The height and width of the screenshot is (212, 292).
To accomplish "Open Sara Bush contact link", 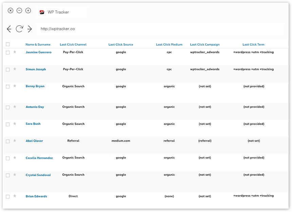I will (33, 124).
